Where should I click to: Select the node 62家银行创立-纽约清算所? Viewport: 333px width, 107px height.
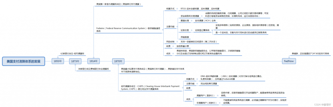(72, 53)
